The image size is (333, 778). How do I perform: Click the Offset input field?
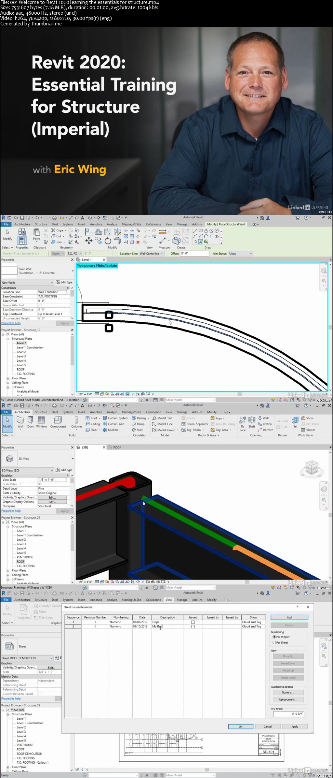[194, 254]
